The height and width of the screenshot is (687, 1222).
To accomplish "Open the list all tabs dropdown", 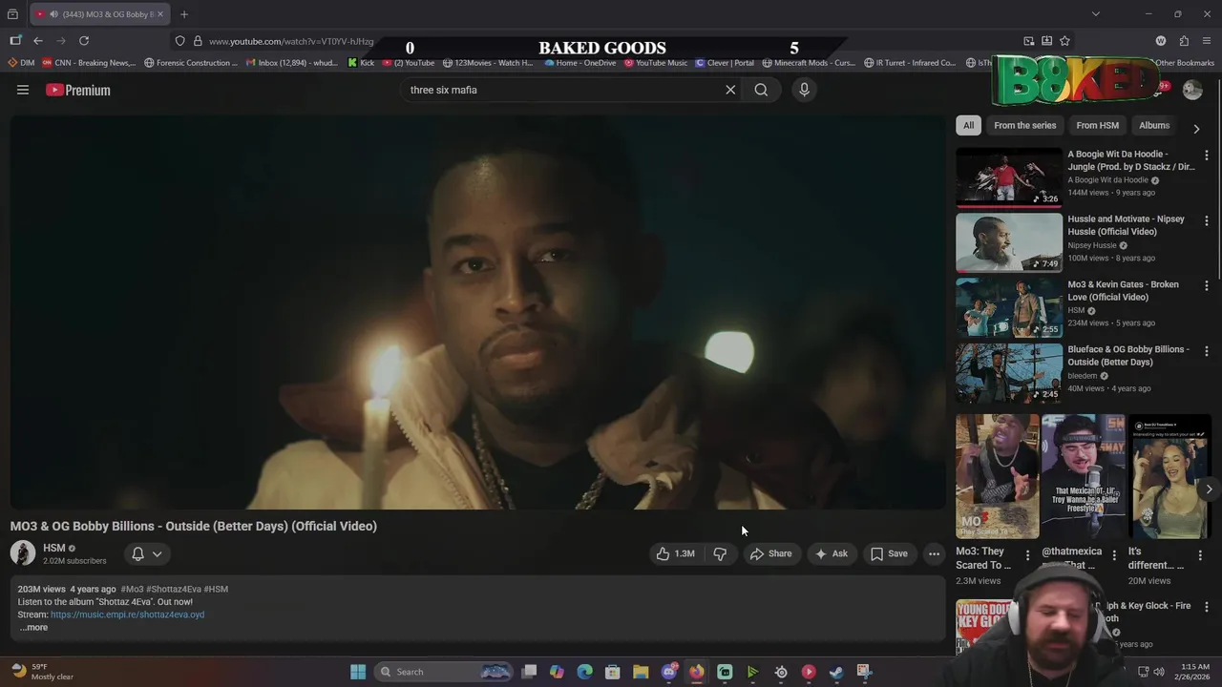I will click(1095, 14).
